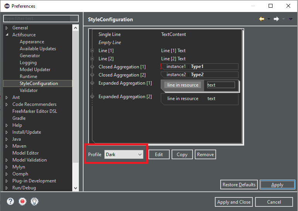The width and height of the screenshot is (298, 211).
Task: Expand the Java tree node
Action: (x=7, y=139)
